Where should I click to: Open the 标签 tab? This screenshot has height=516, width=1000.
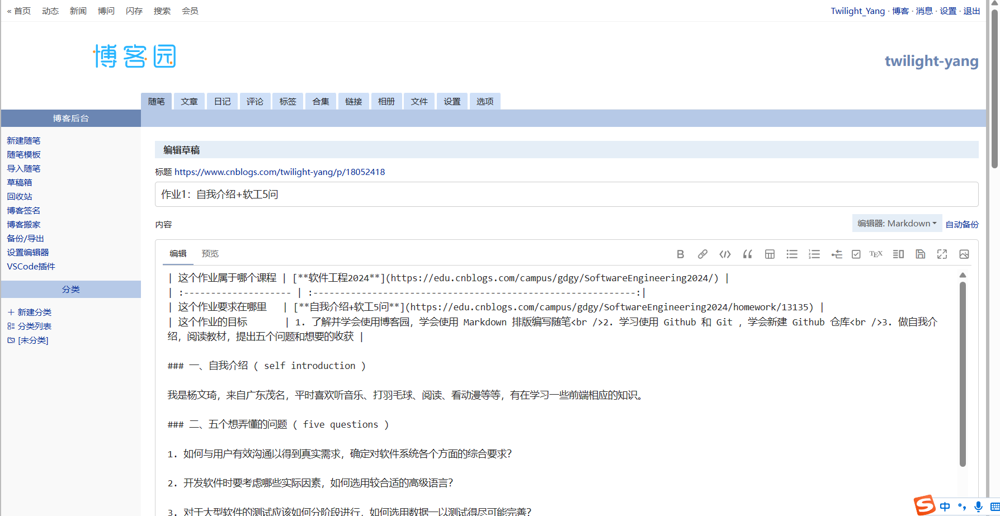point(288,101)
